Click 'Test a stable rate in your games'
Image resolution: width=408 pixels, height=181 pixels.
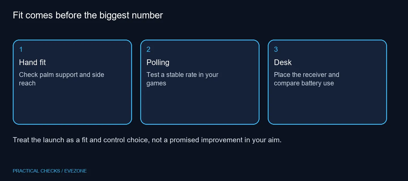tap(182, 79)
